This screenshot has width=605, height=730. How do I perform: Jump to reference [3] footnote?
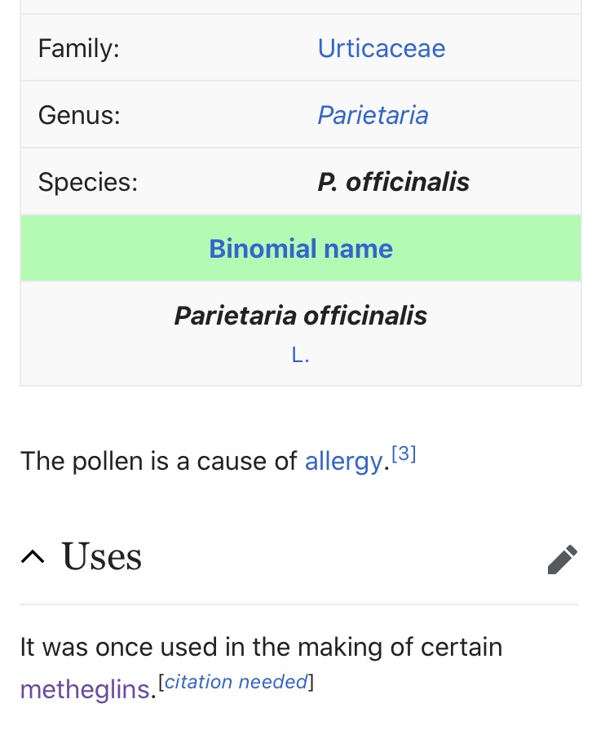[404, 455]
